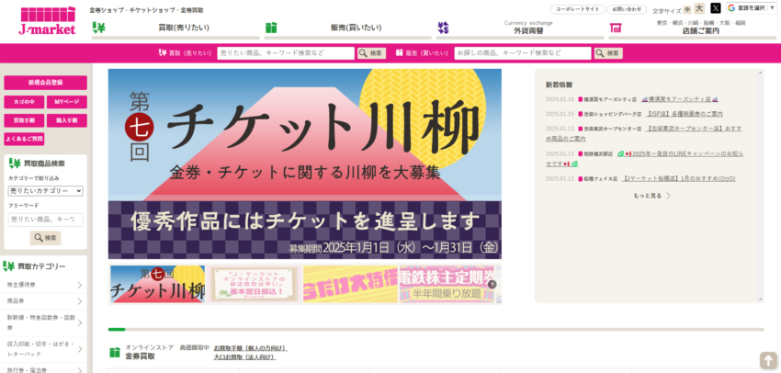Screen dimensions: 781x373
Task: Click the carousel next arrow
Action: pos(492,285)
